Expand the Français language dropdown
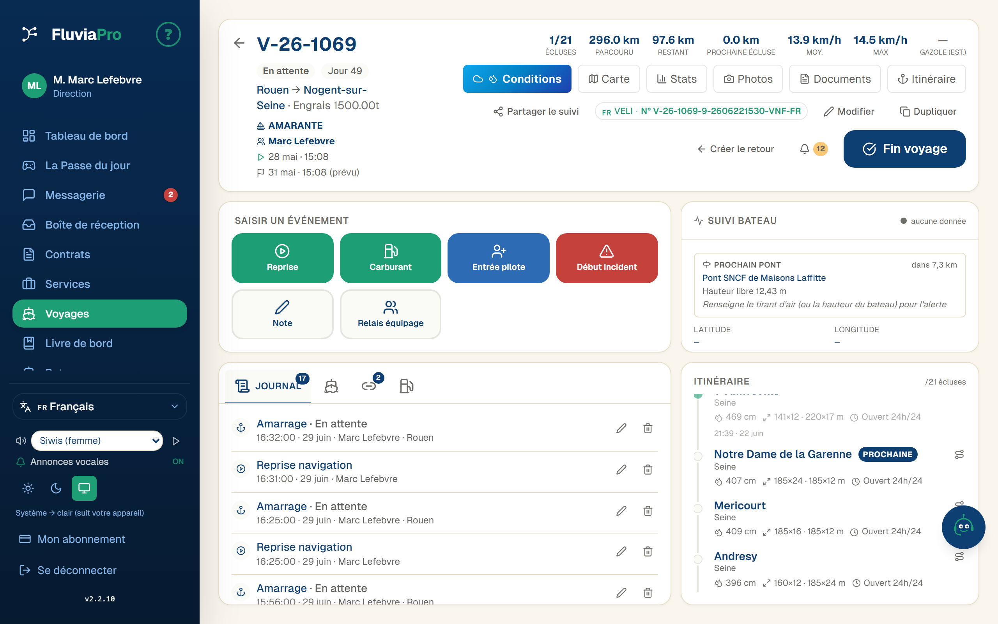 (x=99, y=406)
